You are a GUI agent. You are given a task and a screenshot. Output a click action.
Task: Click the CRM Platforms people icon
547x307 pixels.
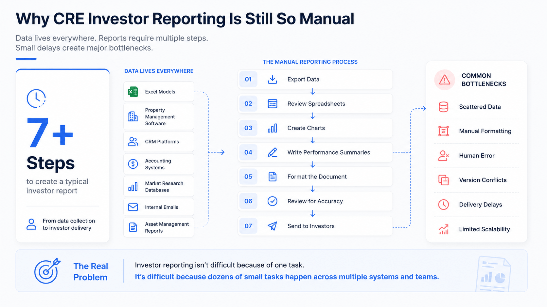click(133, 142)
